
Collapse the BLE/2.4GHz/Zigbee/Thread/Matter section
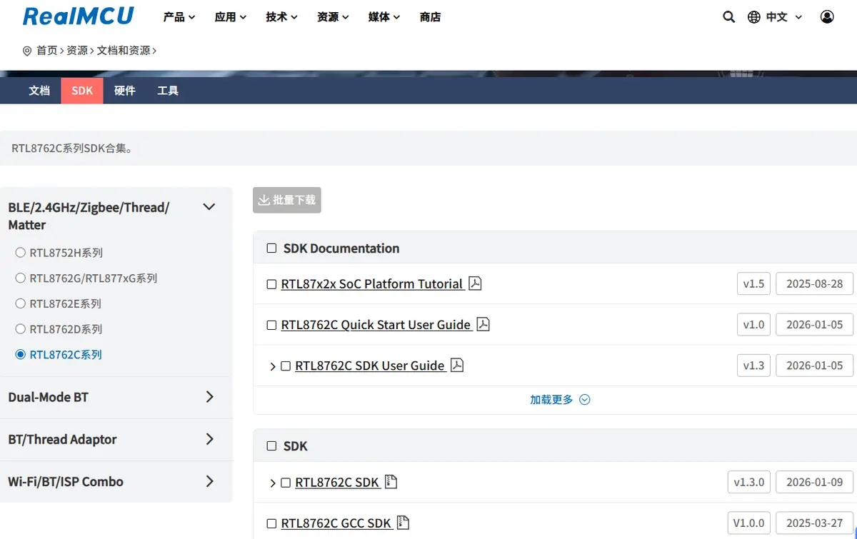pos(209,207)
